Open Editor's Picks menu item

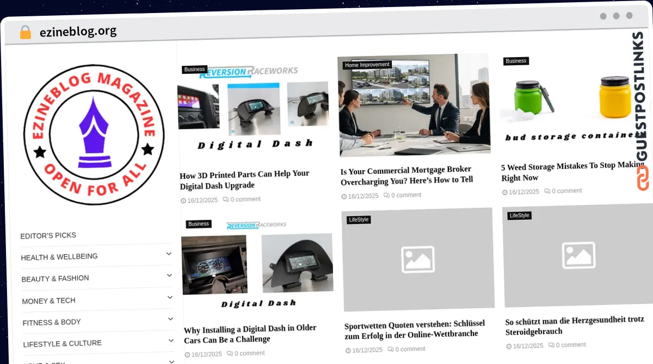click(48, 235)
